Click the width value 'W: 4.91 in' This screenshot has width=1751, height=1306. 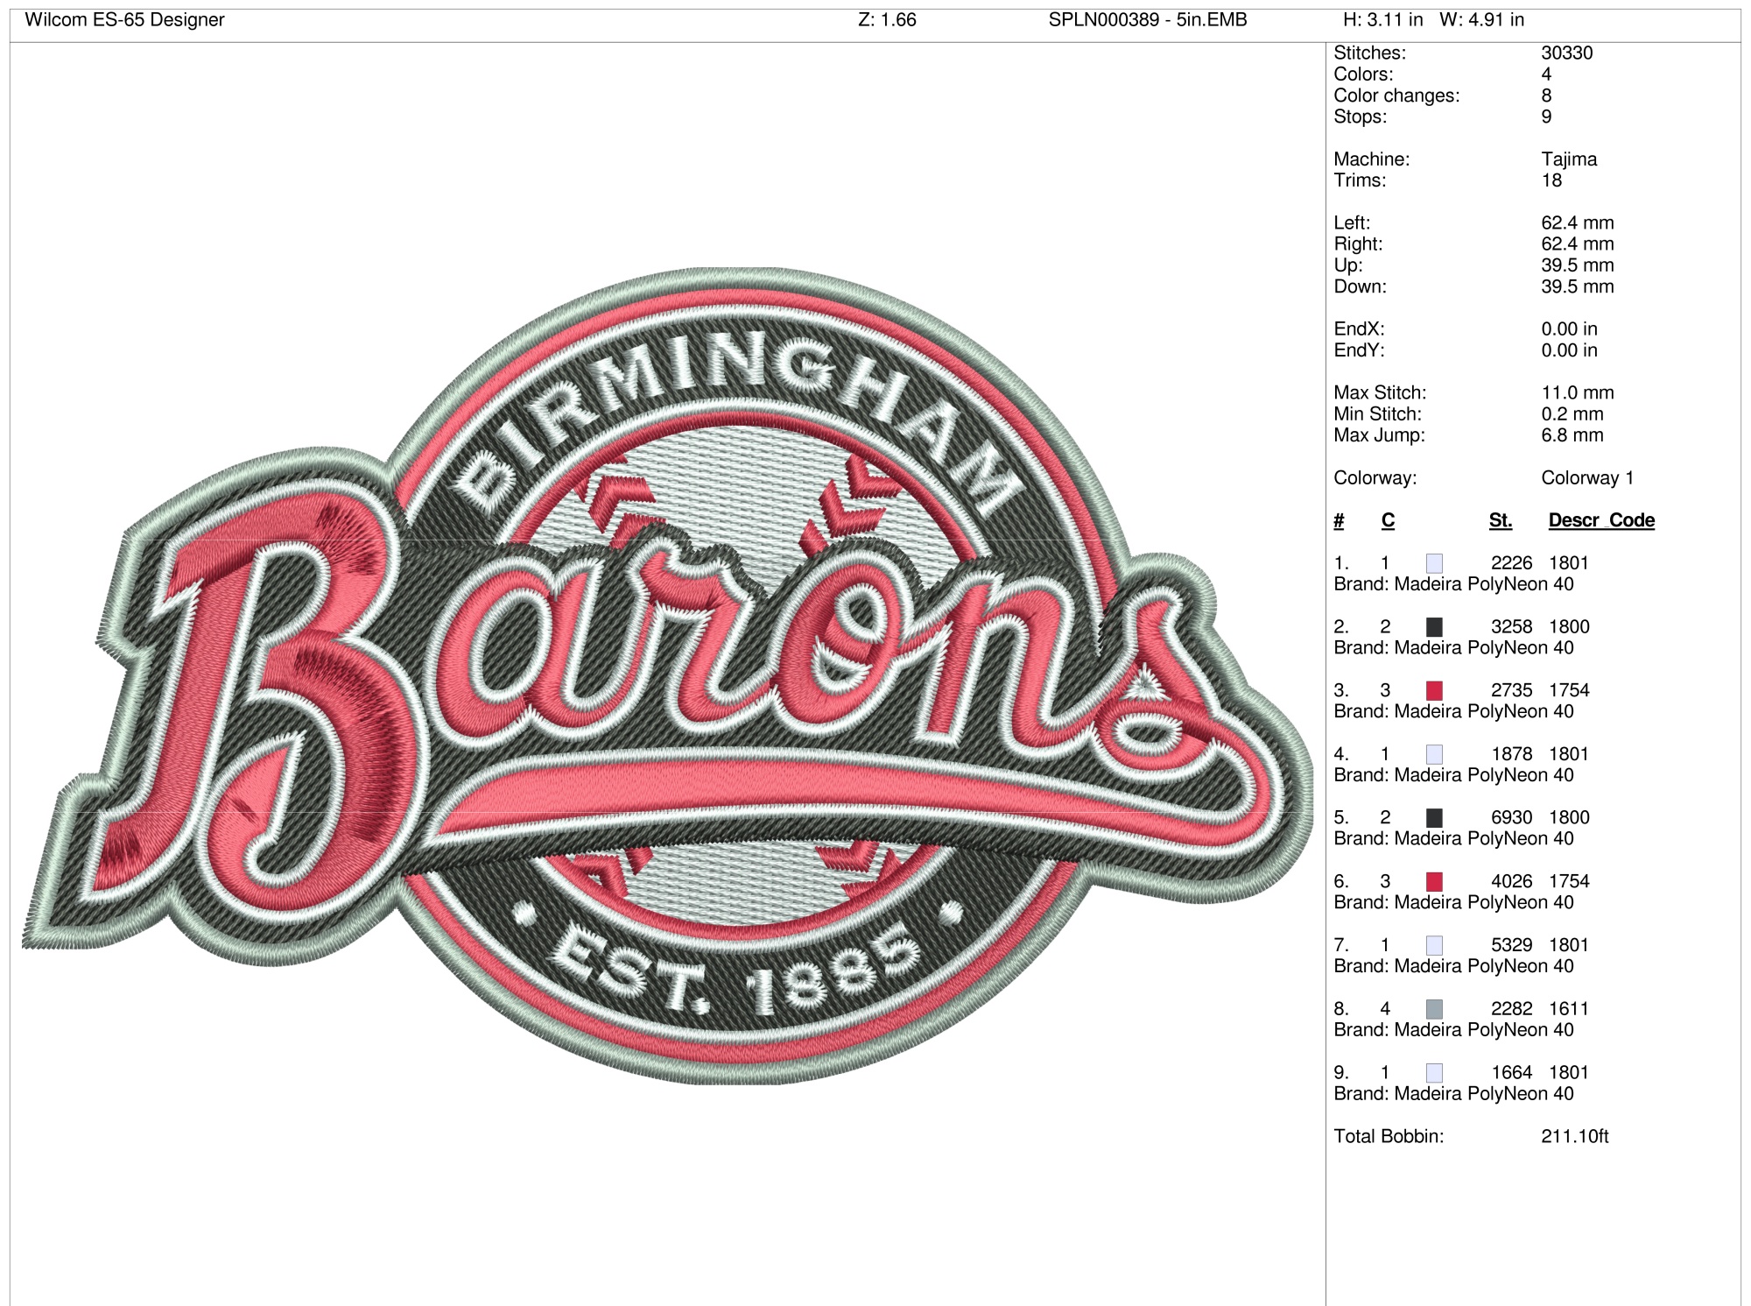(1482, 20)
